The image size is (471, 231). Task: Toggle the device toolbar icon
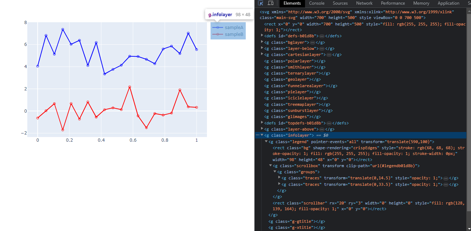click(271, 3)
